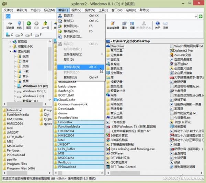This screenshot has width=206, height=183.
Task: Click the folder tree scroll-up arrow
Action: tap(50, 41)
